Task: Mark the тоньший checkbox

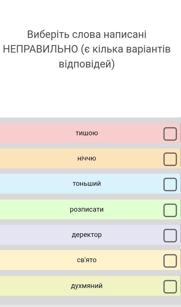Action: click(x=170, y=184)
